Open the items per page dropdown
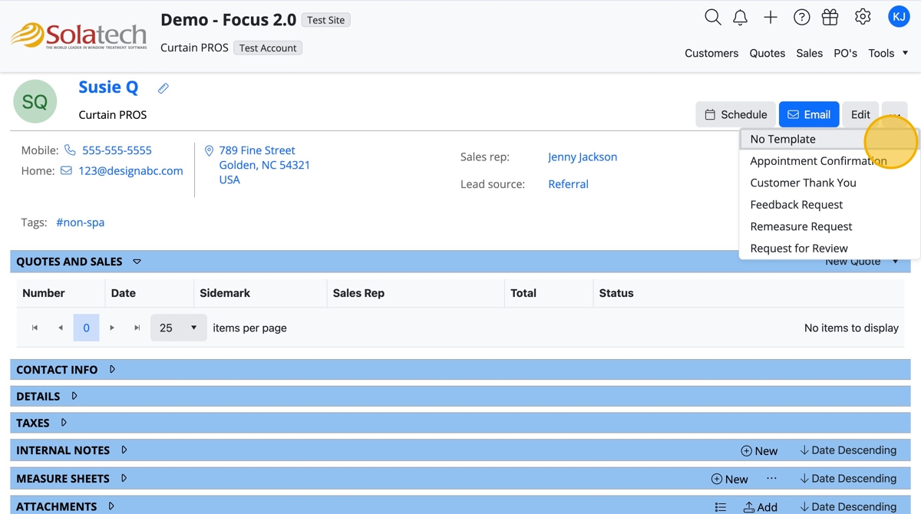The image size is (921, 514). pos(178,328)
